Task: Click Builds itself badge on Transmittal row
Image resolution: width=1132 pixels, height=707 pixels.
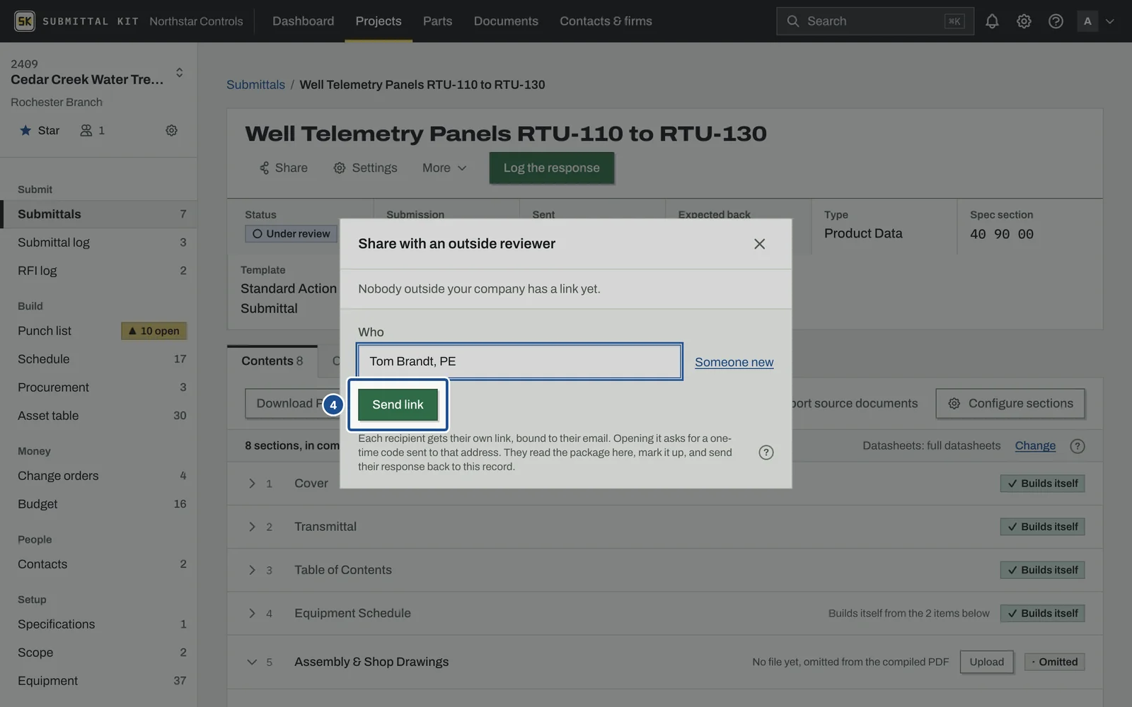Action: pos(1042,527)
